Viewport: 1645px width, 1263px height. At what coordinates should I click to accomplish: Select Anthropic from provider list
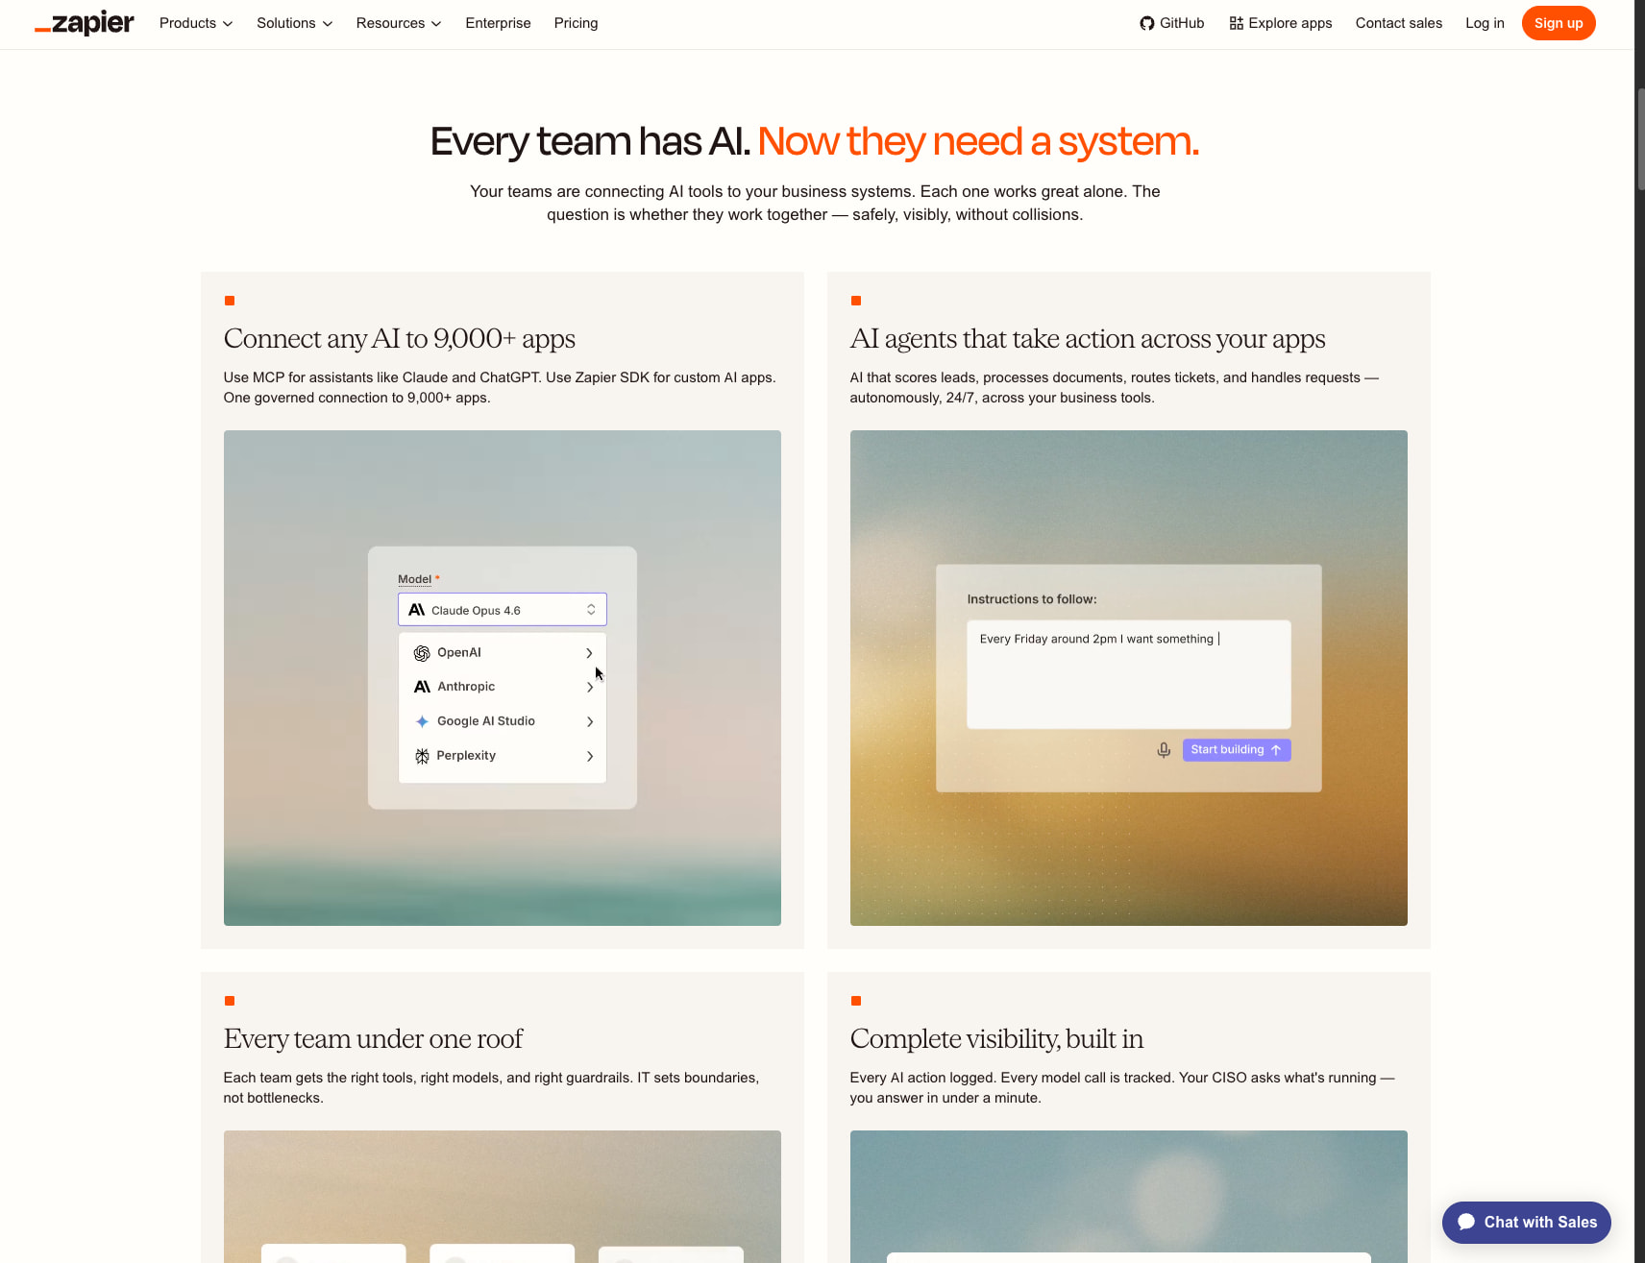point(503,687)
